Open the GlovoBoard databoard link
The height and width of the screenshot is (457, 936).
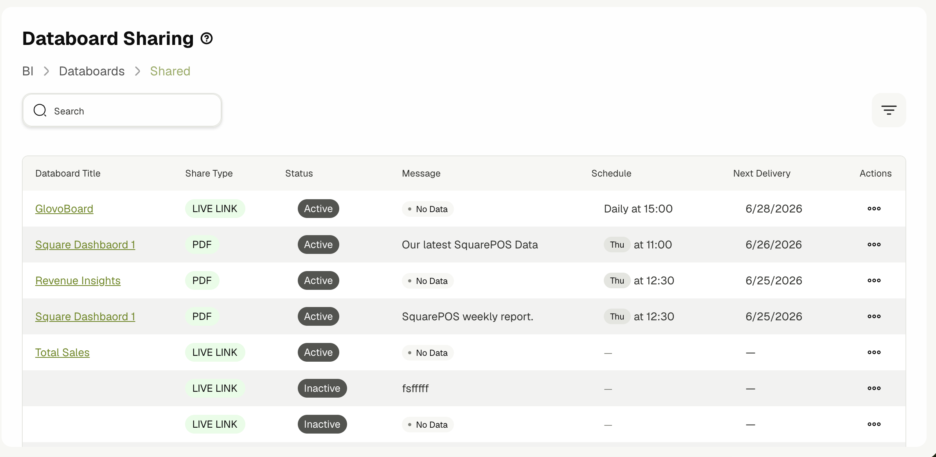(x=64, y=209)
